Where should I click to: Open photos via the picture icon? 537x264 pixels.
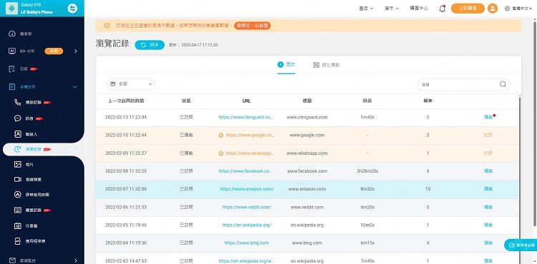[x=17, y=164]
